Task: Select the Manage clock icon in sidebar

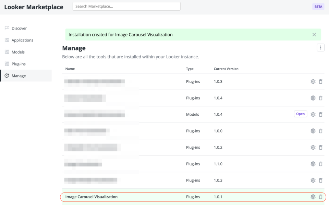Action: point(6,76)
